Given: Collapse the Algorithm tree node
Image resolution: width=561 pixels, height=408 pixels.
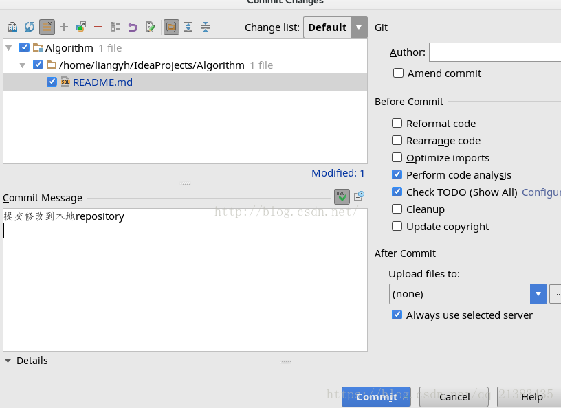Looking at the screenshot, I should 10,47.
